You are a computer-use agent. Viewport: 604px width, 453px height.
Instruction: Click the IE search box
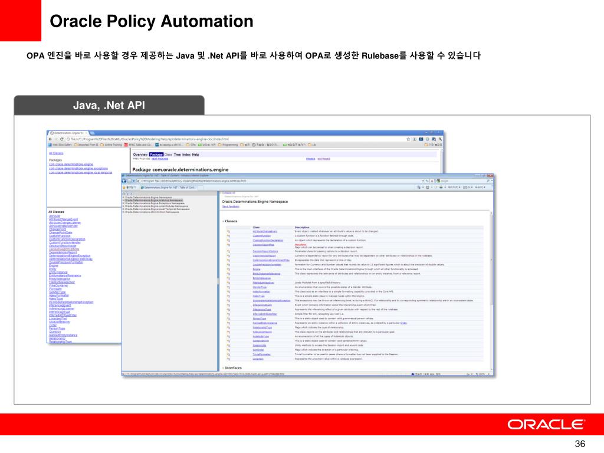click(x=464, y=180)
